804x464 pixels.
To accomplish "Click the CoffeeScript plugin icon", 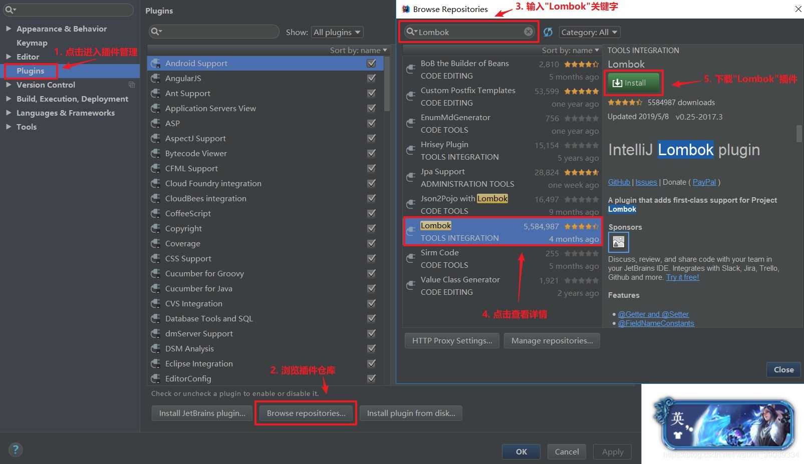I will [156, 214].
